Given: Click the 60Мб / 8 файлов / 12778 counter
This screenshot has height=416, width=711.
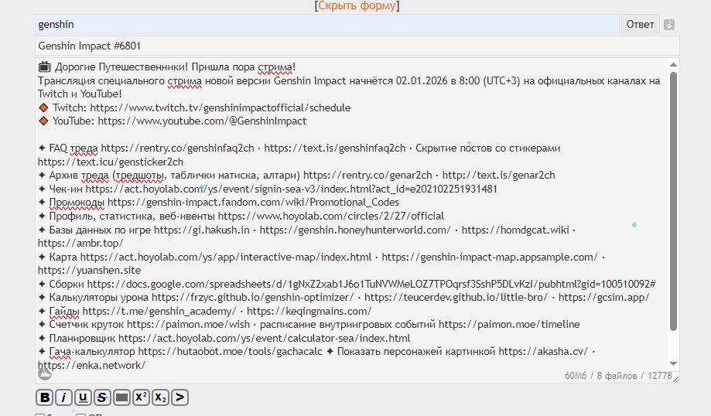Looking at the screenshot, I should click(618, 376).
